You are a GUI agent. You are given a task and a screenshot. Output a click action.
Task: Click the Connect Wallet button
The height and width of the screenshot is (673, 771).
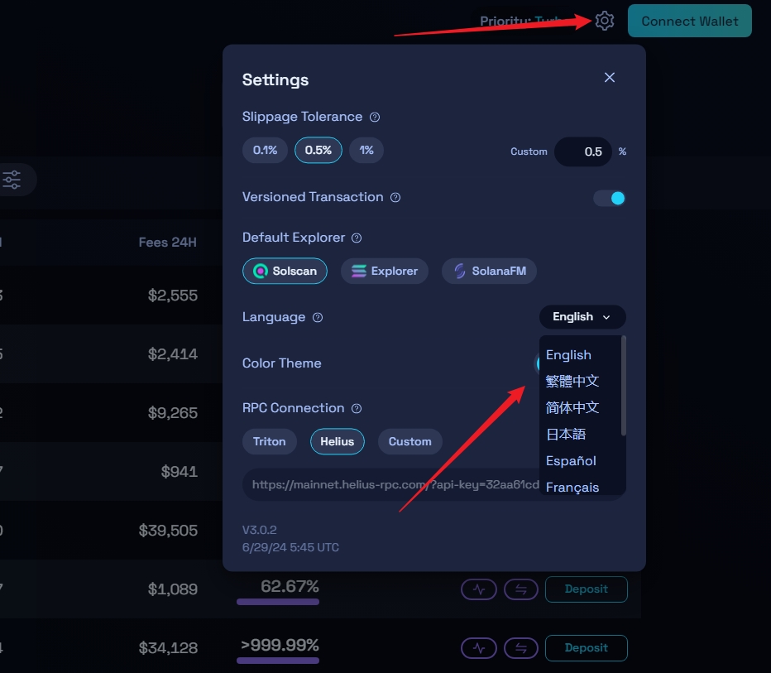689,22
